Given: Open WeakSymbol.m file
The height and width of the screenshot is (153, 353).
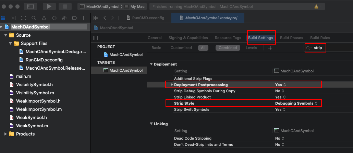Looking at the screenshot, I should pos(28,126).
